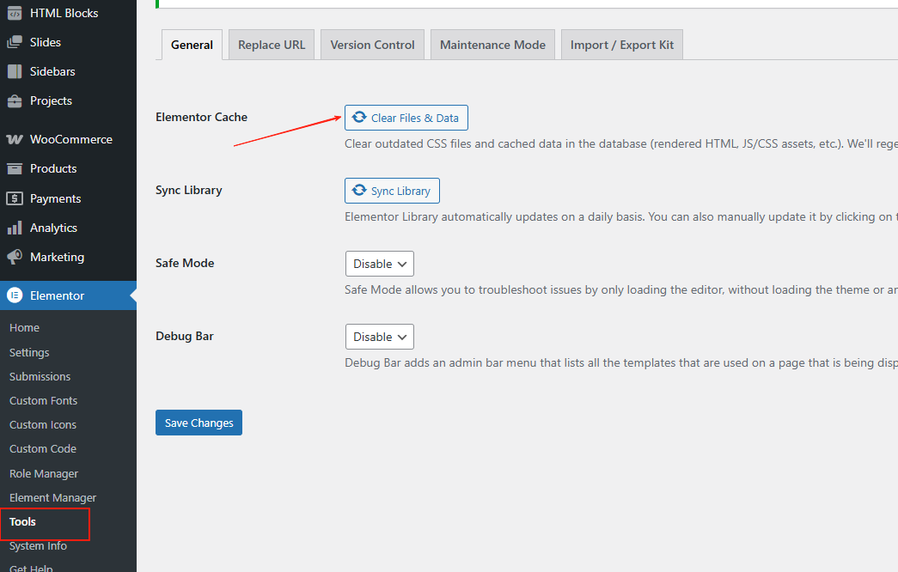The image size is (898, 572).
Task: Click the Marketing megaphone icon
Action: [x=15, y=257]
